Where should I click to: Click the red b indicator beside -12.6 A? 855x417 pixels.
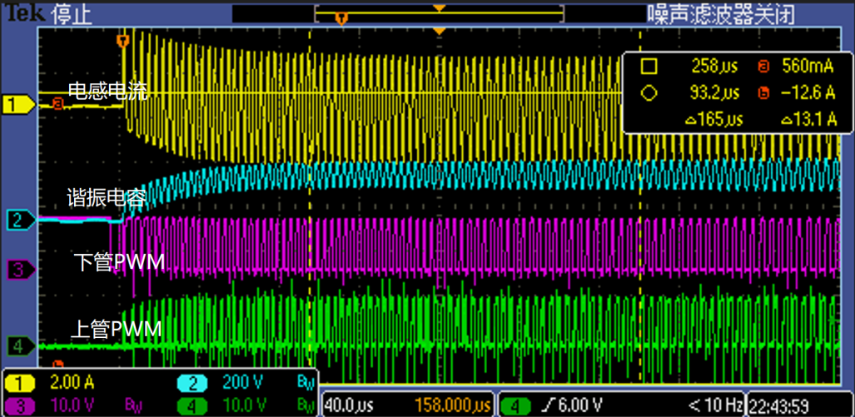tap(763, 94)
